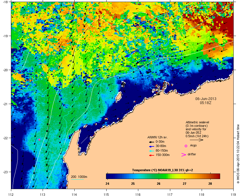Click the black 0-30m arrow legend icon

152,142
